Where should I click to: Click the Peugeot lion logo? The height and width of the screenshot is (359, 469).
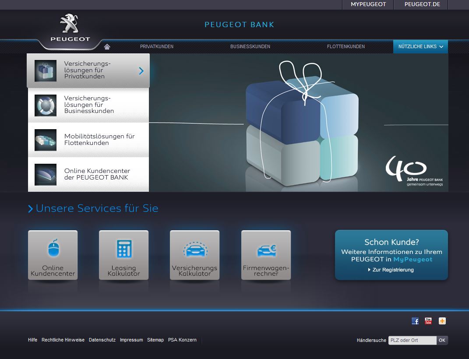click(x=70, y=28)
